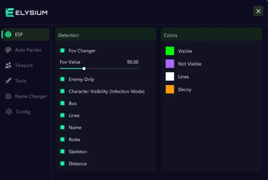Open the Config section

25,111
